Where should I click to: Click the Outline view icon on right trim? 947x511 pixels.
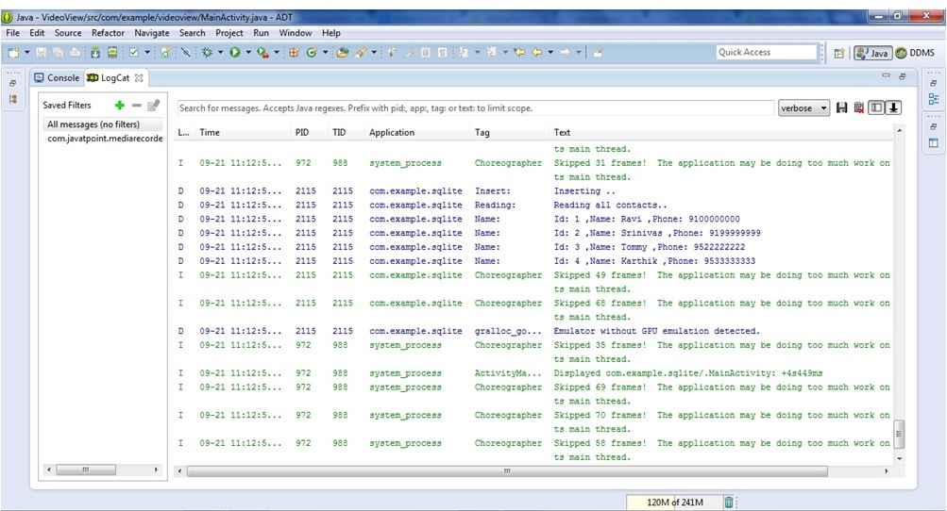[934, 99]
